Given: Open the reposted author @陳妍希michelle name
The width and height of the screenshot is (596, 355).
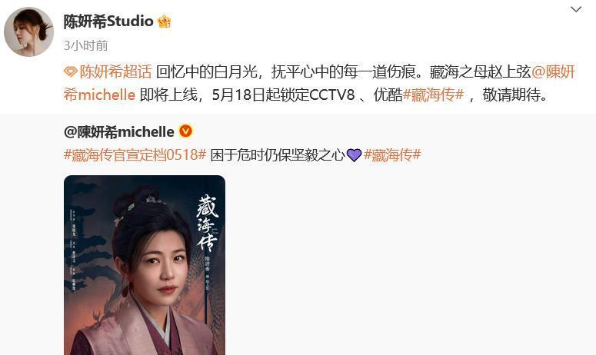Looking at the screenshot, I should (119, 131).
